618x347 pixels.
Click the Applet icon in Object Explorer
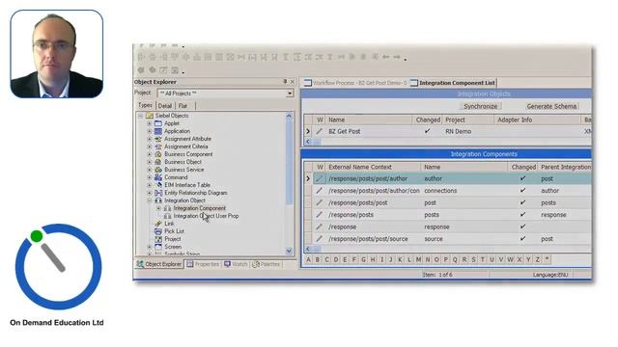point(158,123)
